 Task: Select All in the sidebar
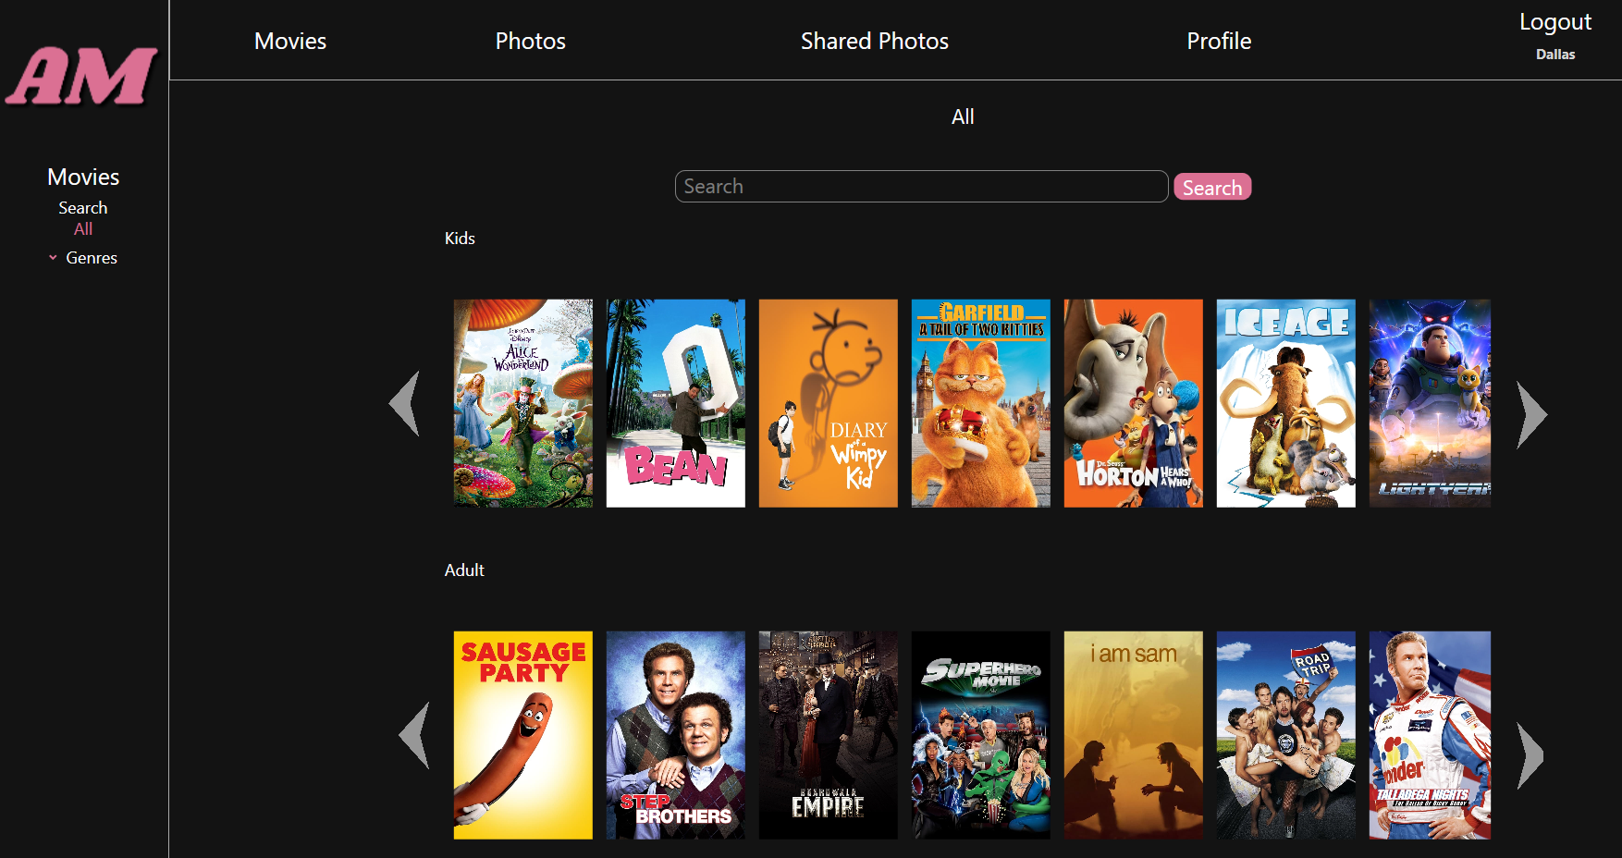(x=83, y=229)
